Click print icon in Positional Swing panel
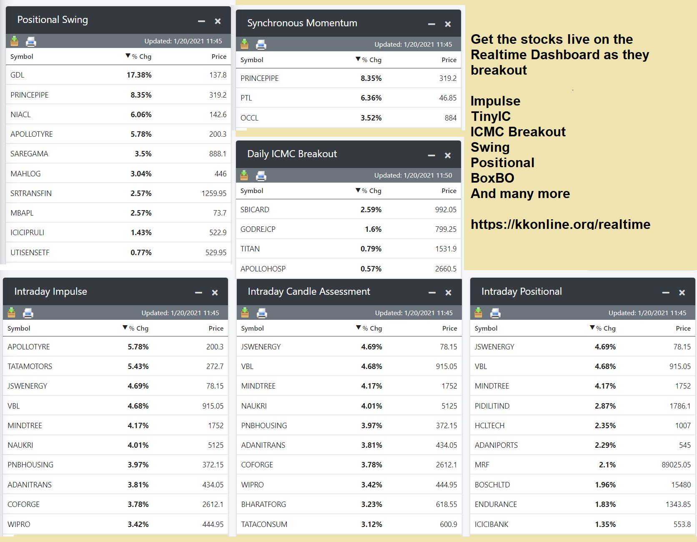This screenshot has width=697, height=542. tap(31, 41)
